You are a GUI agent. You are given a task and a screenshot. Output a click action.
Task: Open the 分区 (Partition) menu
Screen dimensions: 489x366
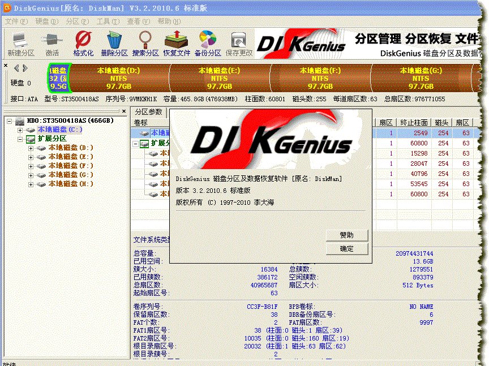tap(78, 21)
